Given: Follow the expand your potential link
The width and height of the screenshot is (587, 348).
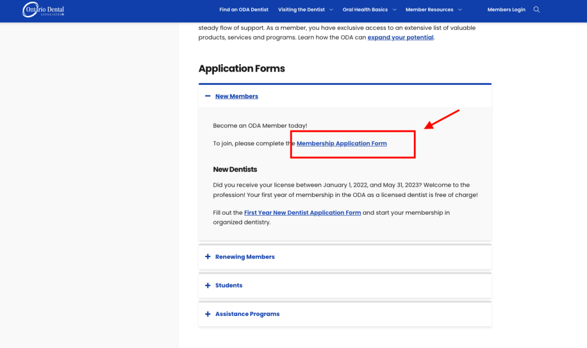Looking at the screenshot, I should point(400,37).
